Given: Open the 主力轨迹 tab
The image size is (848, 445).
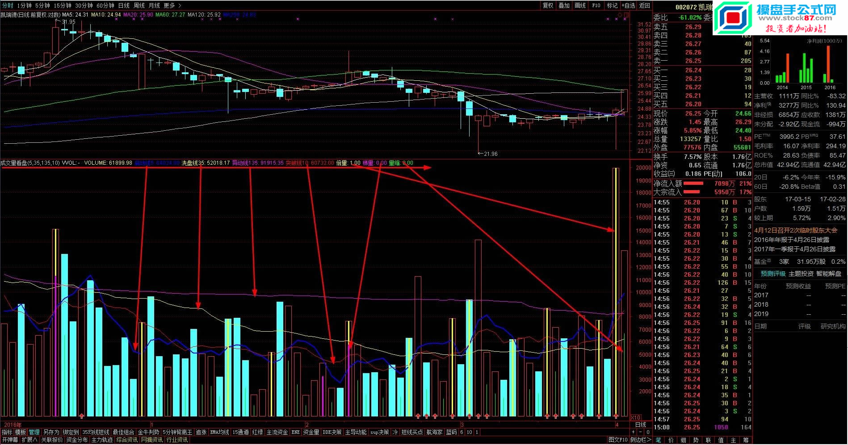Looking at the screenshot, I should click(x=102, y=440).
